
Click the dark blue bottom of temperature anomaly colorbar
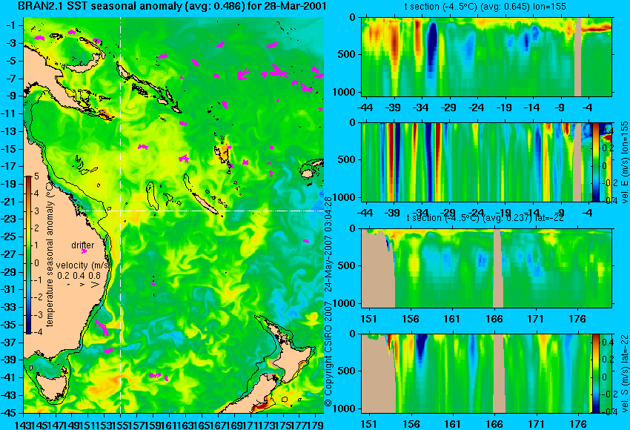pyautogui.click(x=28, y=329)
